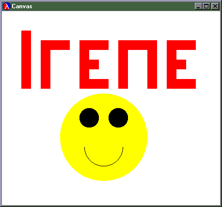Click the red letter I of Irene

(x=26, y=60)
